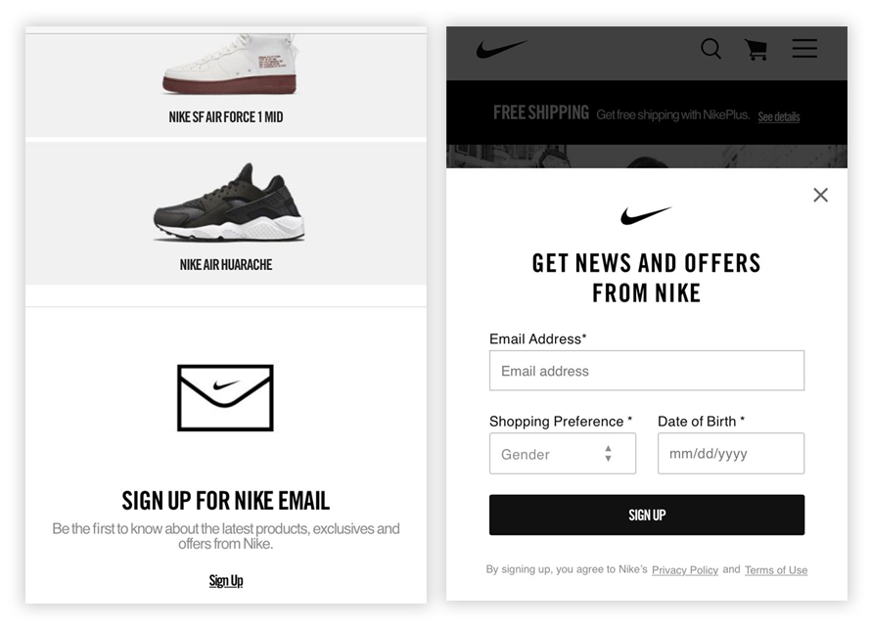Click the Nike swoosh logo in header
The height and width of the screenshot is (628, 871).
502,49
